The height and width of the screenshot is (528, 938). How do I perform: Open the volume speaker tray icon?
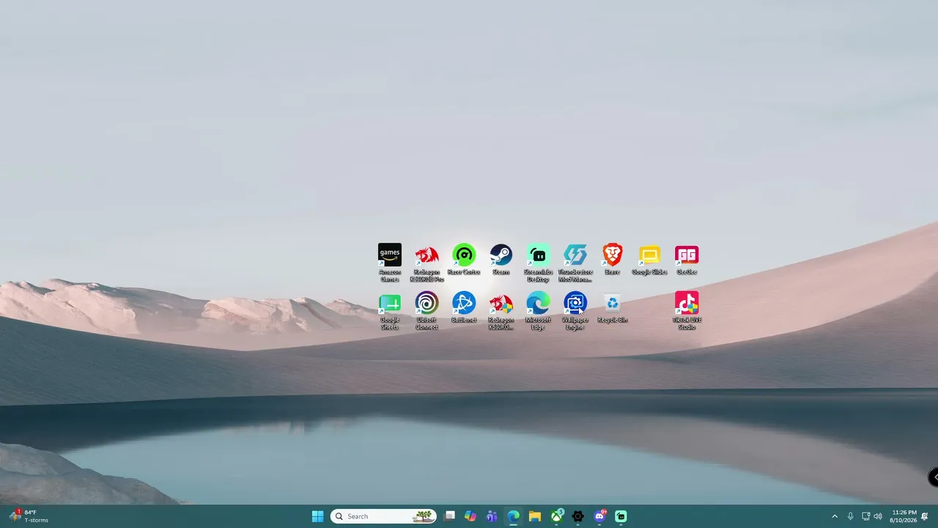[878, 516]
